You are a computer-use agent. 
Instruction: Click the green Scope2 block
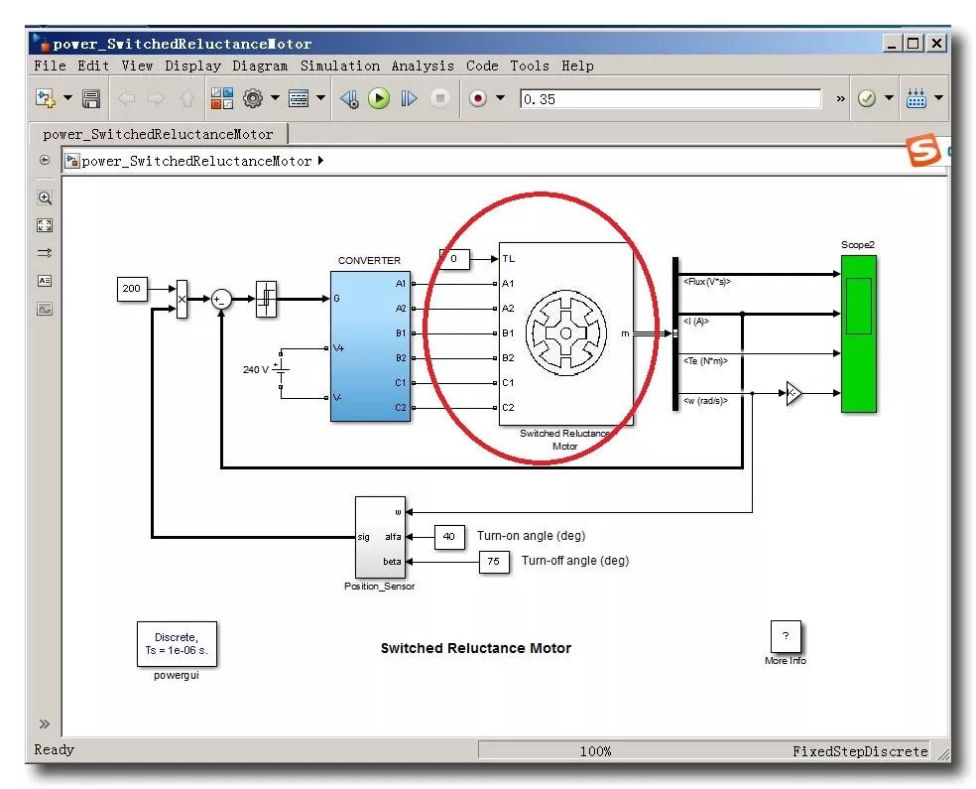(x=858, y=332)
